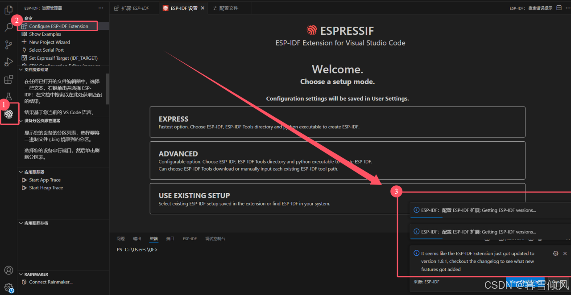
Task: Toggle editor layout icon at top right
Action: (x=559, y=8)
